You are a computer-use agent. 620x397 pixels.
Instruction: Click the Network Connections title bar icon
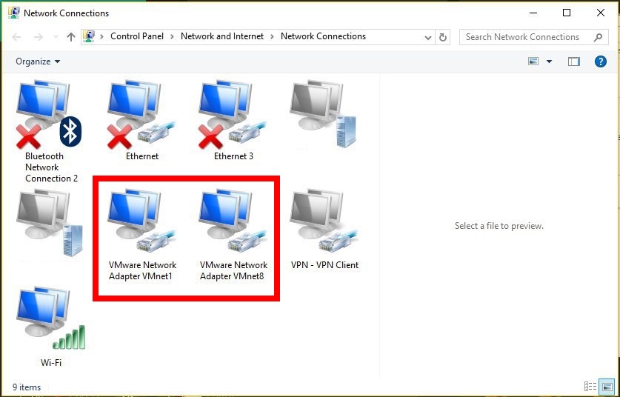coord(14,13)
